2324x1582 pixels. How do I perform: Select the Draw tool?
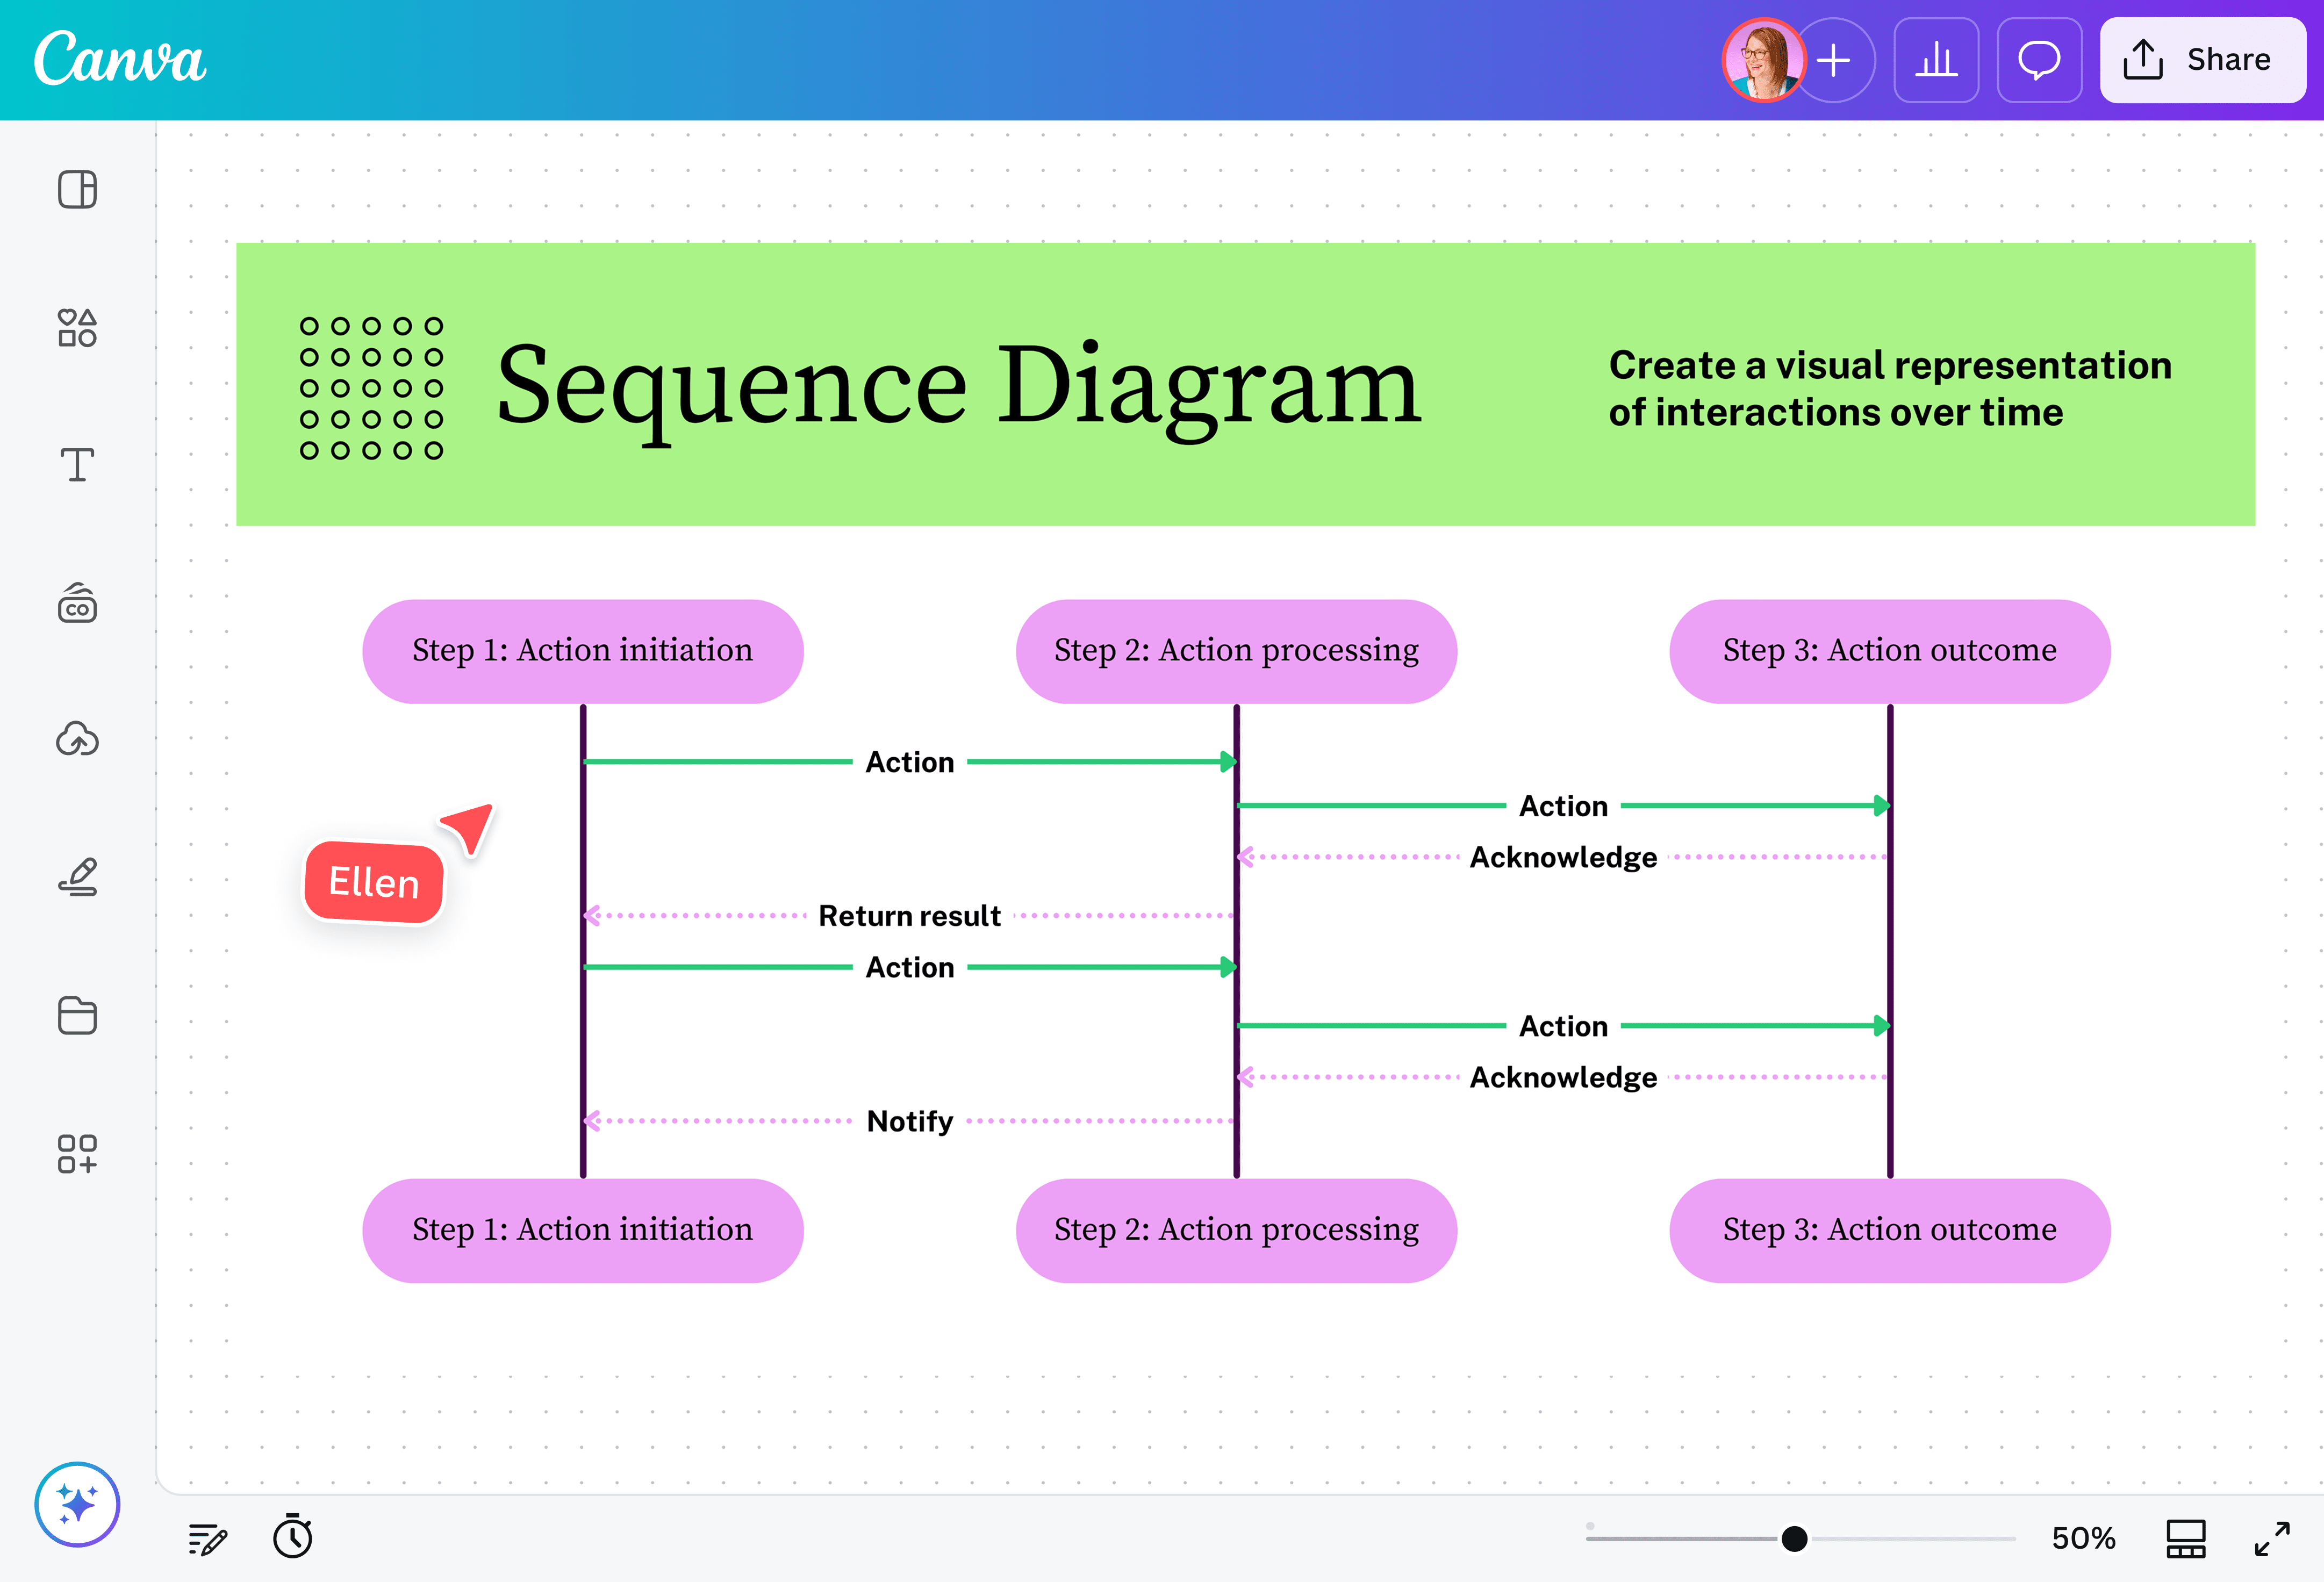[77, 878]
